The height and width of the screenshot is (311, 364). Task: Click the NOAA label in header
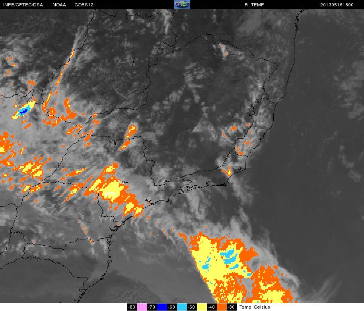click(59, 5)
